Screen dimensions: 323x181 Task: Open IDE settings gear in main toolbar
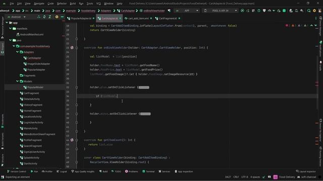tap(314, 11)
